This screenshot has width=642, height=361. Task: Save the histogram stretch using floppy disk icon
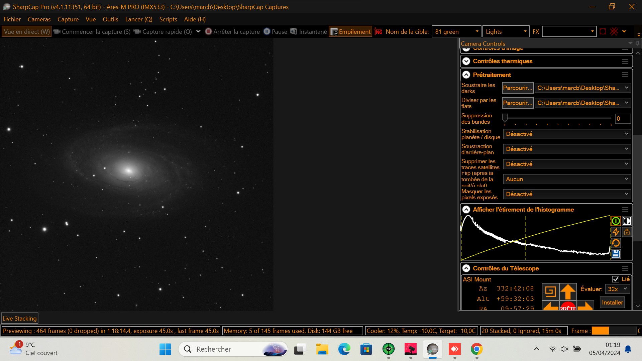click(616, 254)
